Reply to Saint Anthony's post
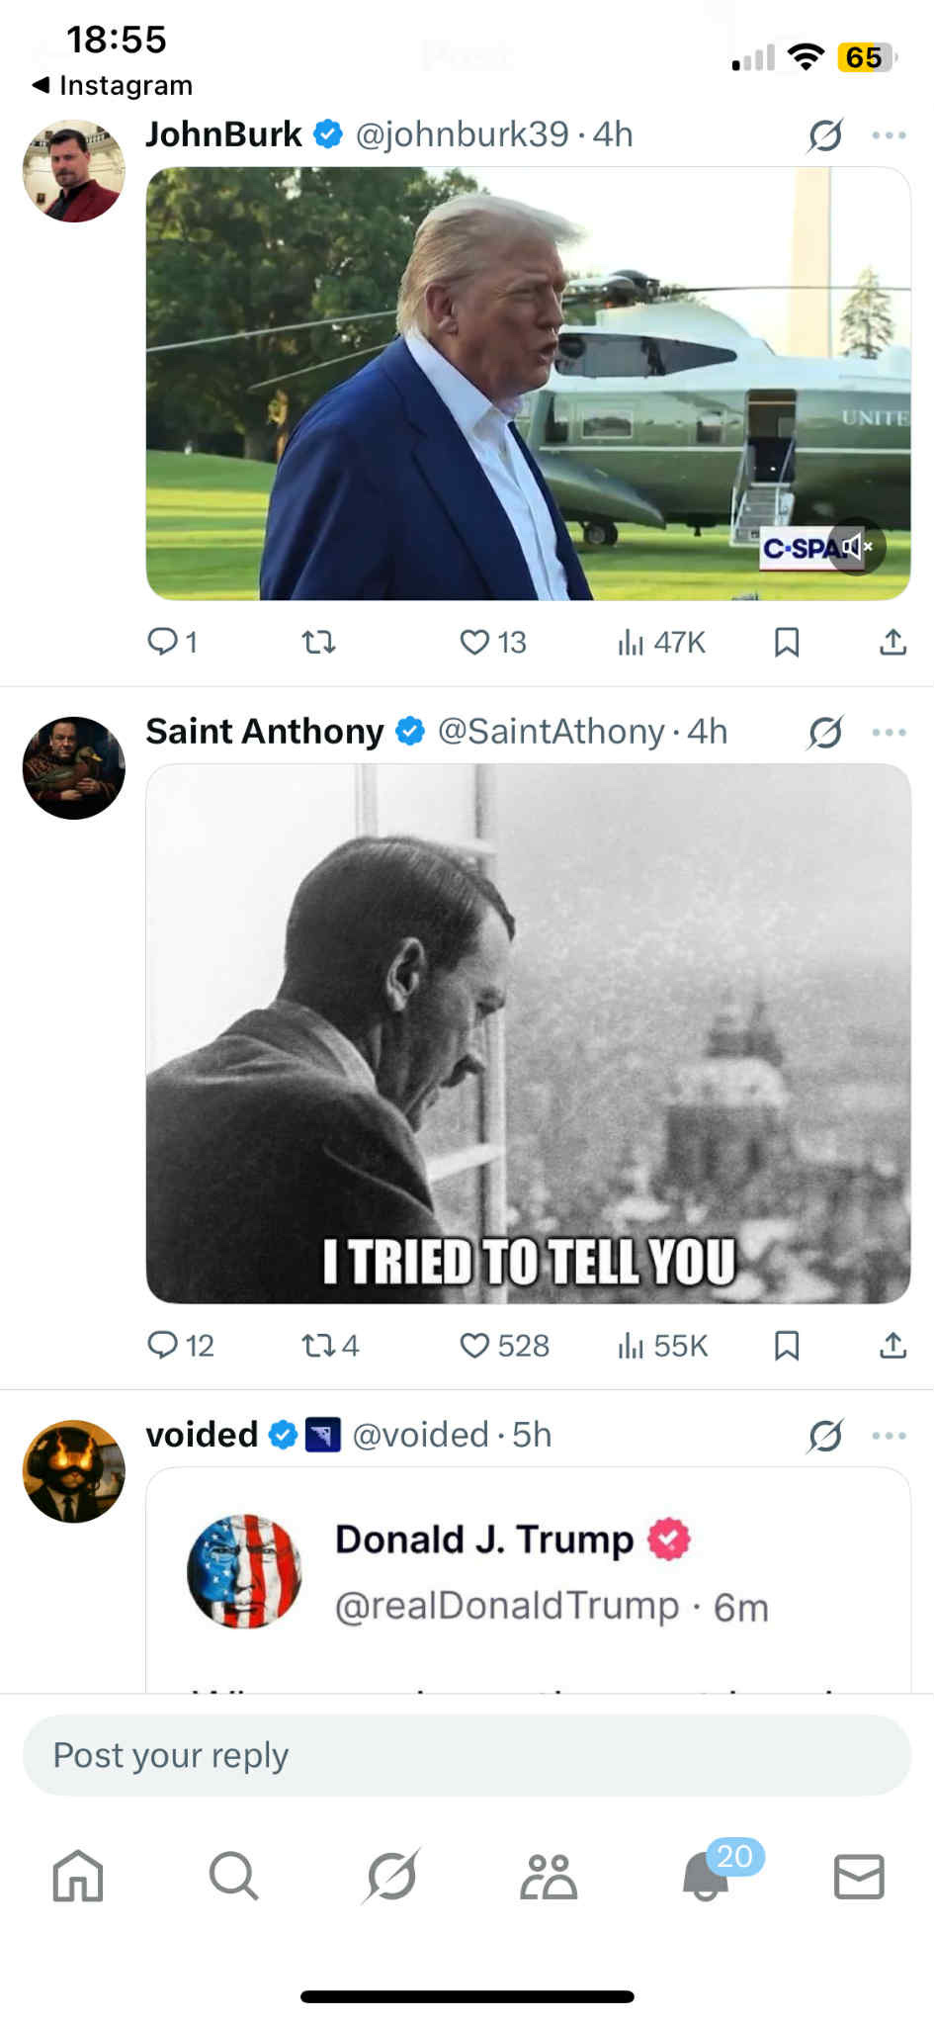 coord(162,1345)
